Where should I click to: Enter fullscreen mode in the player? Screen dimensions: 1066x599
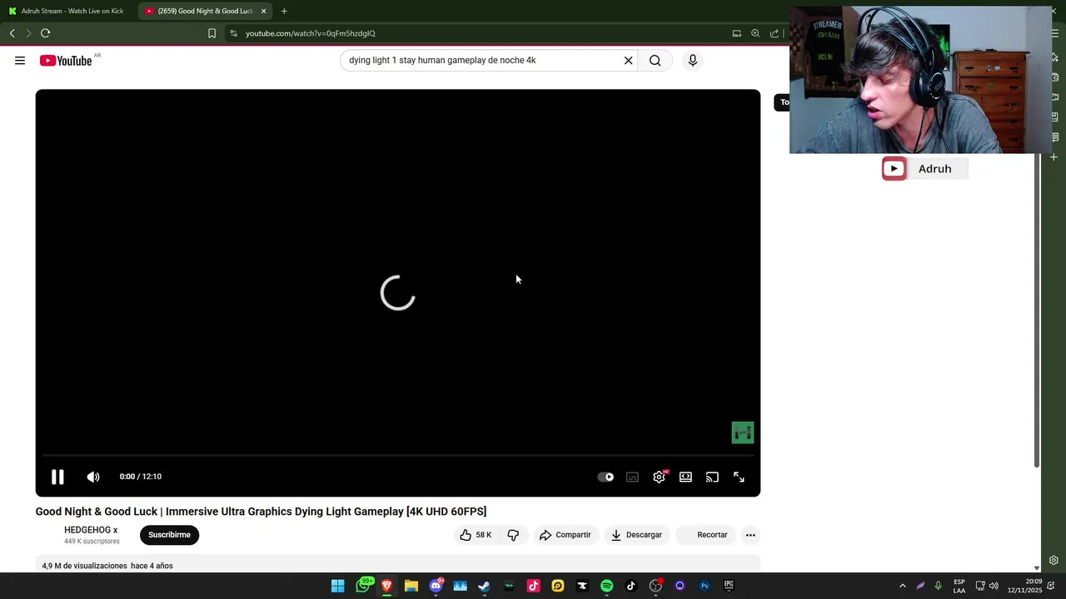739,478
